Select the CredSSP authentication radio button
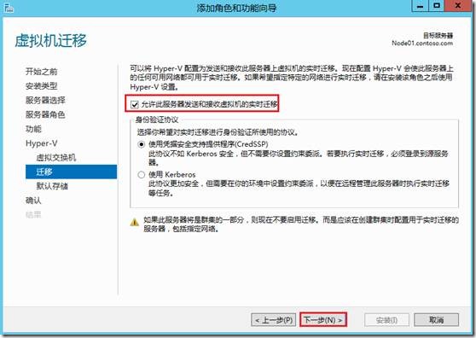The image size is (476, 338). pyautogui.click(x=141, y=144)
